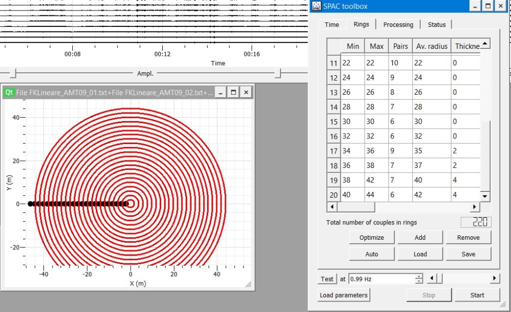Click the Qt icon on plot window
This screenshot has height=312, width=511.
(x=9, y=92)
